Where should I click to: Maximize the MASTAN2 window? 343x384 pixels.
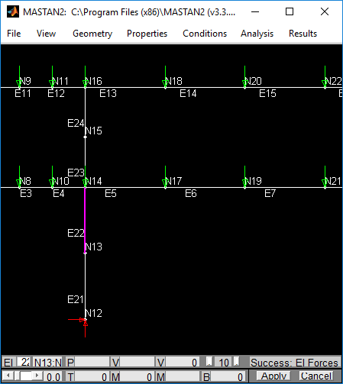[x=290, y=11]
